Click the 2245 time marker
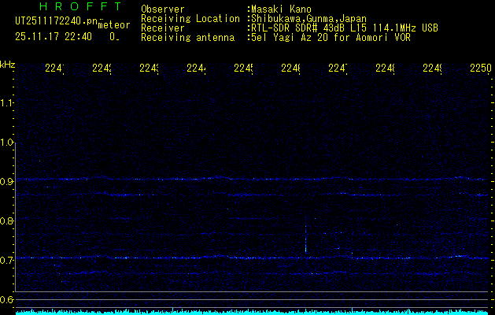The height and width of the screenshot is (315, 495). 243,69
